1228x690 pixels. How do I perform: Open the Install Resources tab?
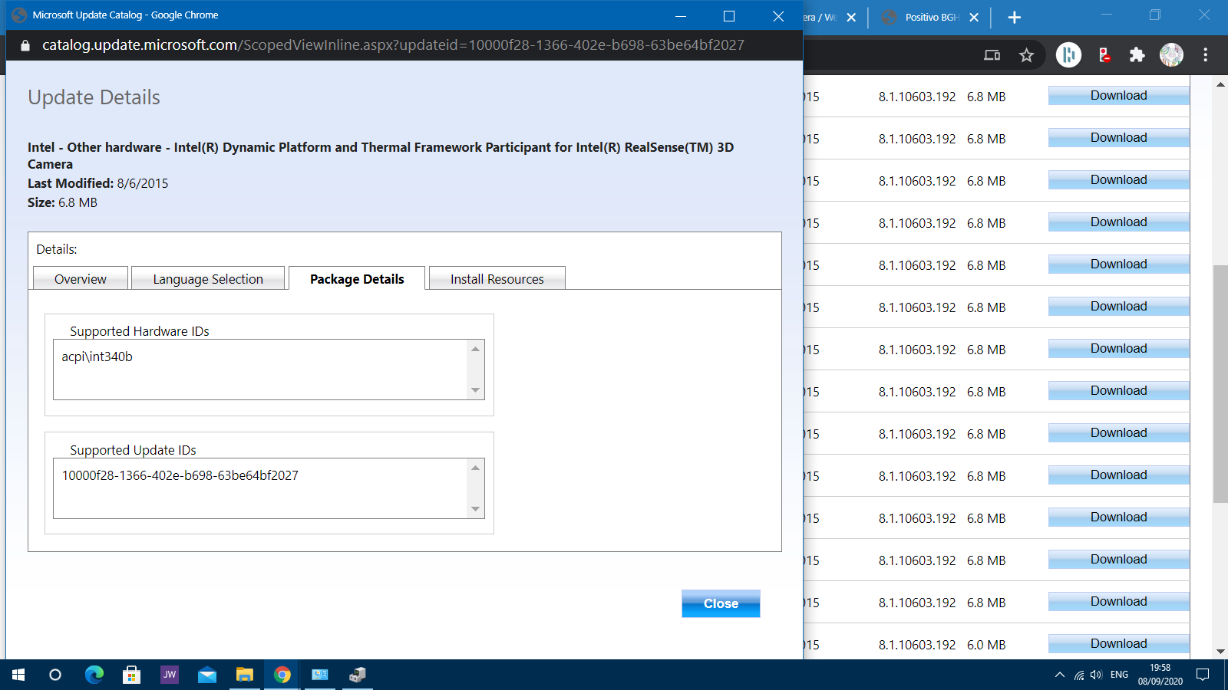tap(497, 279)
